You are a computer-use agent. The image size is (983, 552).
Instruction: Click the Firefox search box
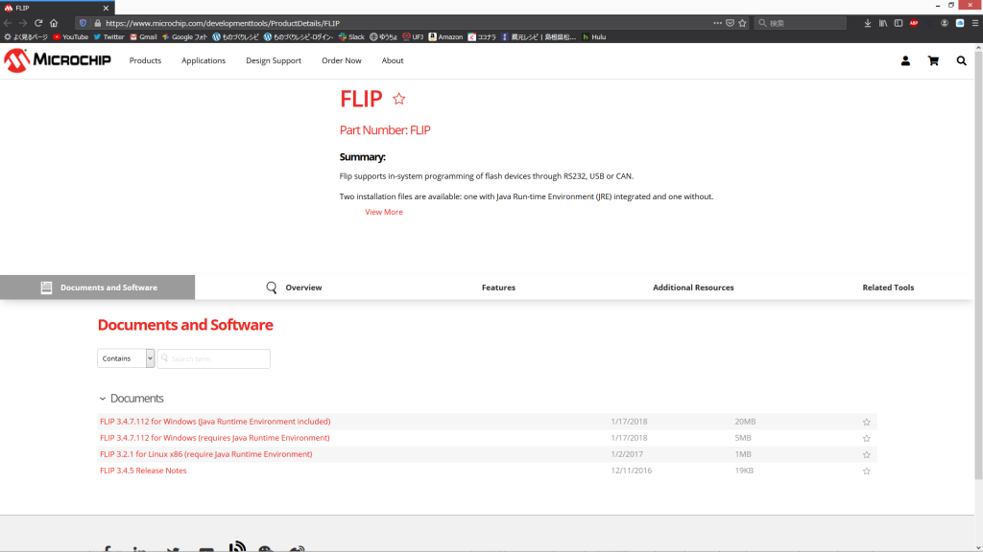pyautogui.click(x=800, y=23)
